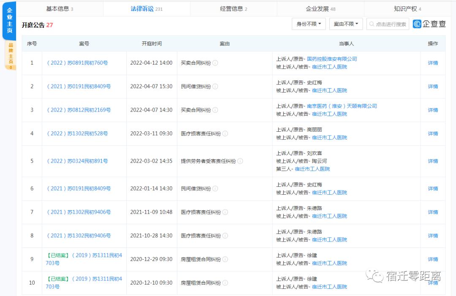This screenshot has width=456, height=296.
Task: Click info icon next to 提供劳务者受害责任纠纷
Action: click(240, 161)
